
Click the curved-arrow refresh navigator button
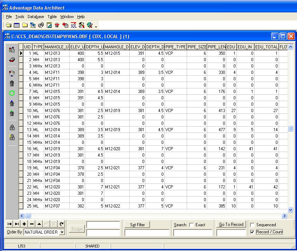click(x=62, y=224)
